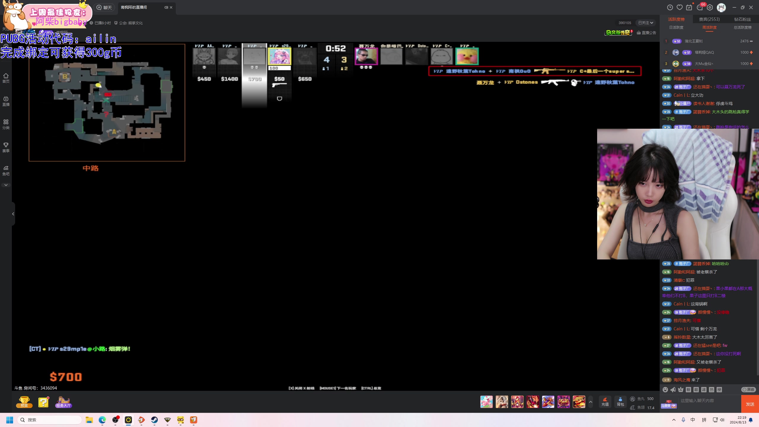Toggle the 屏蔽 block switch
Viewport: 759px width, 427px height.
pos(748,390)
